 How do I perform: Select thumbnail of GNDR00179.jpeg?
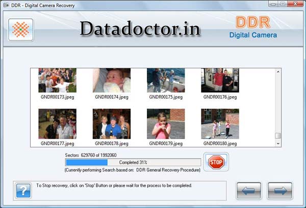click(166, 124)
